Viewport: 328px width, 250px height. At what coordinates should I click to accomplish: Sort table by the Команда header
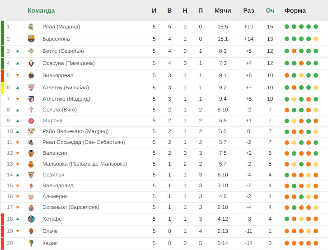coord(41,10)
